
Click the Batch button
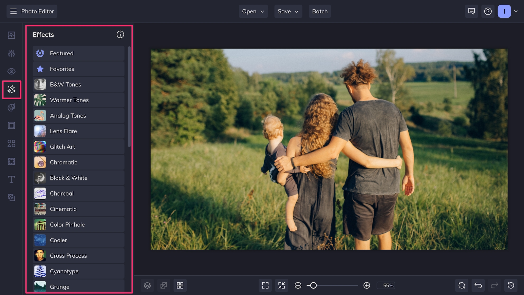click(320, 11)
